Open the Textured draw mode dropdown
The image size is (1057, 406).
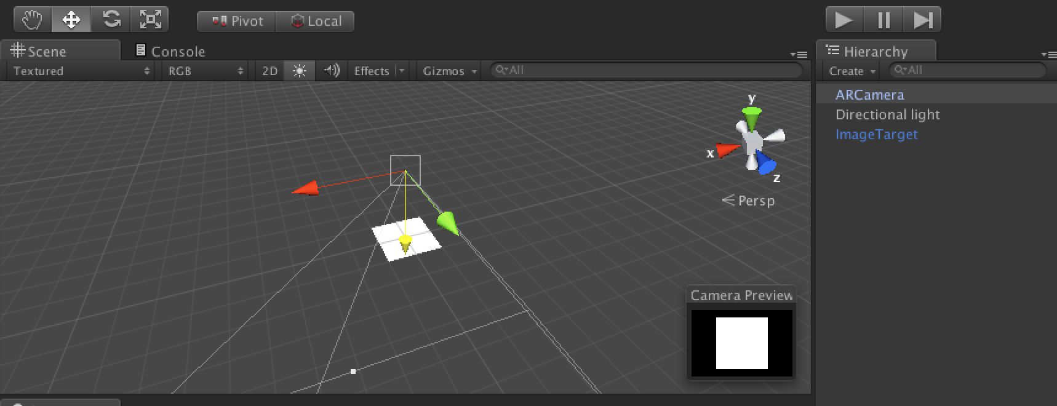click(x=81, y=71)
